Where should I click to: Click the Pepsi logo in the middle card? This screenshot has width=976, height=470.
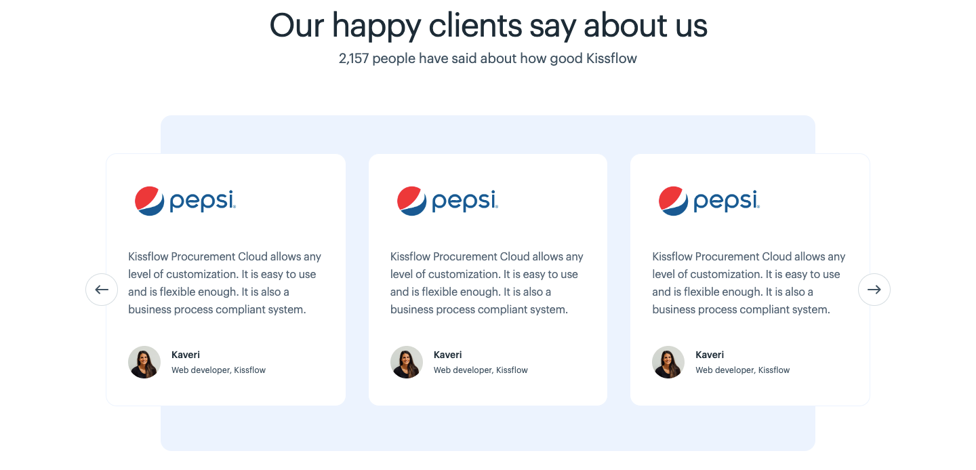(447, 201)
